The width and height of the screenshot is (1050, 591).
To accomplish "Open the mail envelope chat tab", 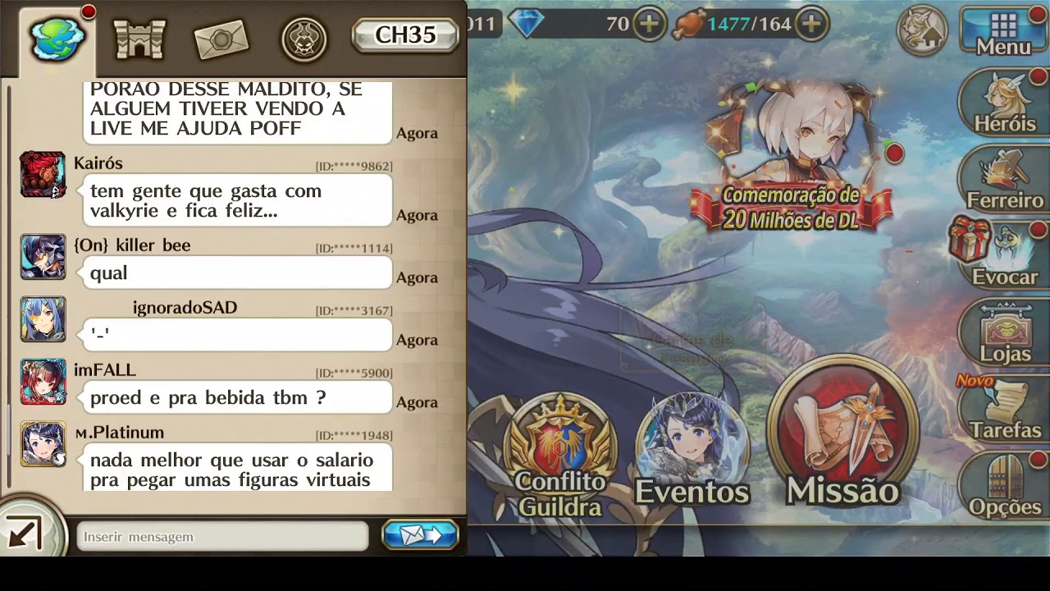I will (221, 39).
